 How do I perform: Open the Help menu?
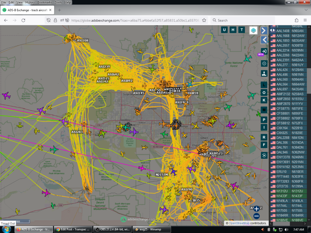pos(67,2)
